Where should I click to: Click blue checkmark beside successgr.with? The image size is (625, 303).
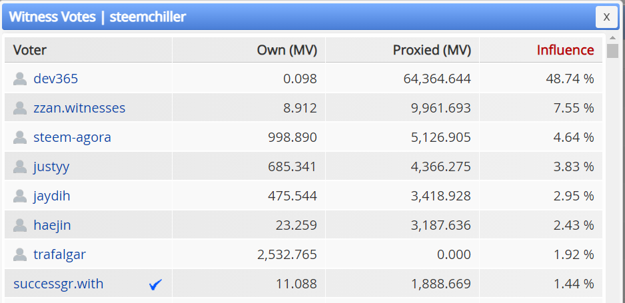pyautogui.click(x=155, y=284)
